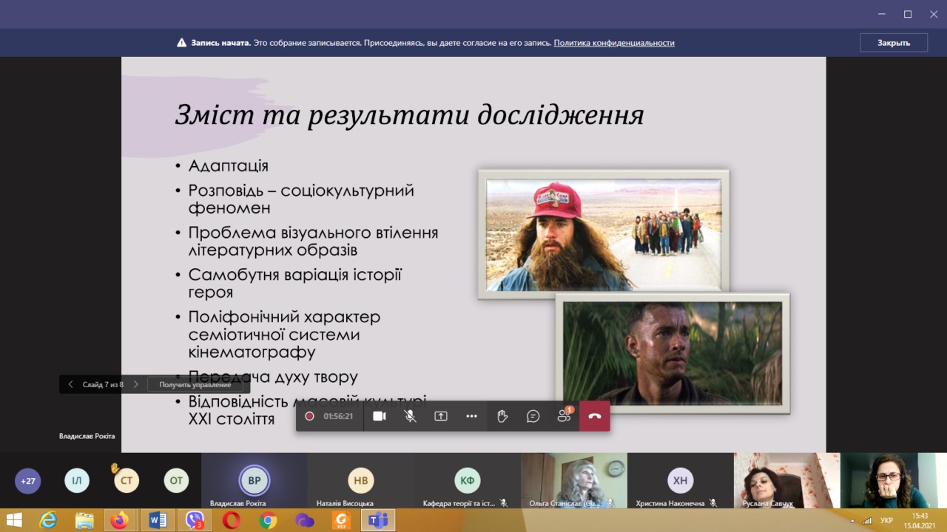Viewport: 947px width, 532px height.
Task: Unmute the microphone in meeting toolbar
Action: pyautogui.click(x=410, y=416)
